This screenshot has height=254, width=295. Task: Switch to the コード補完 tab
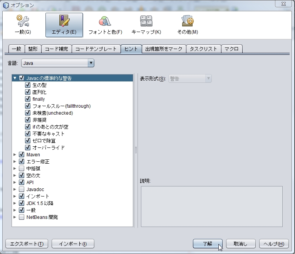[x=56, y=49]
